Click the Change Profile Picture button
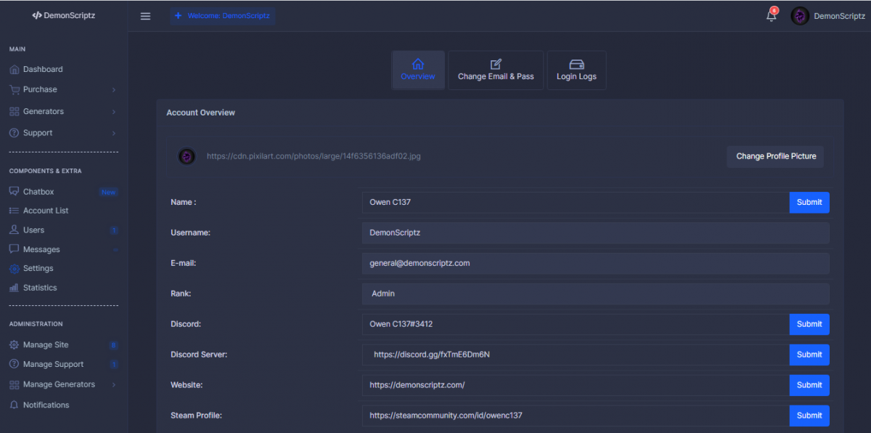871x433 pixels. tap(775, 156)
